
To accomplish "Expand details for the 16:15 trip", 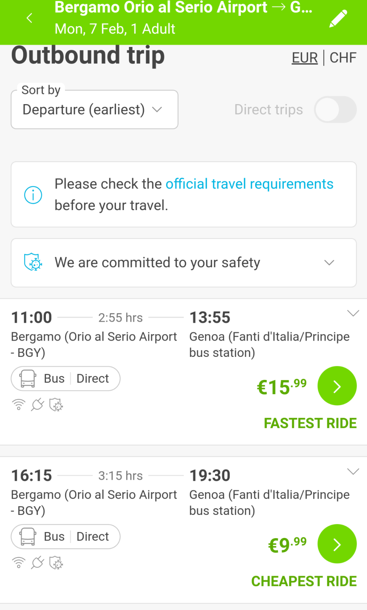I will click(x=353, y=471).
